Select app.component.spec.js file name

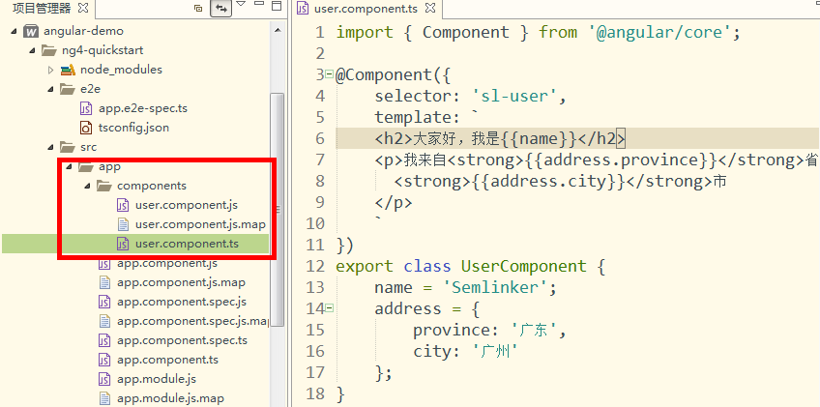[x=182, y=302]
